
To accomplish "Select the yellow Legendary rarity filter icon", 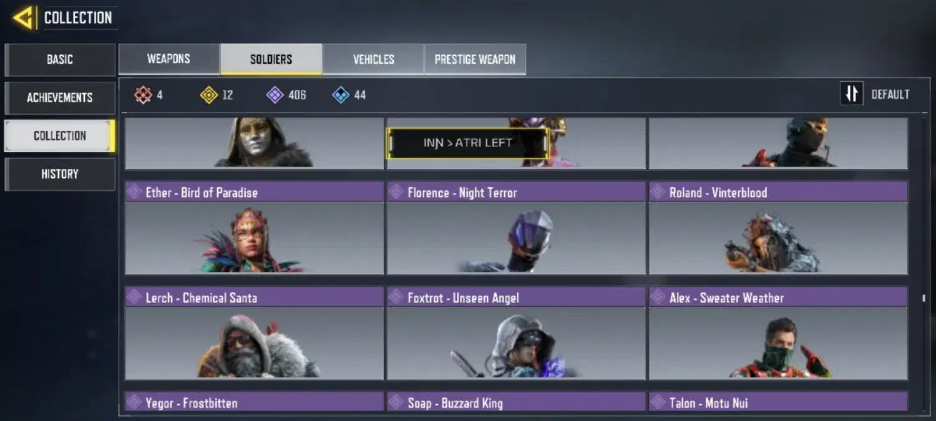I will [x=208, y=95].
